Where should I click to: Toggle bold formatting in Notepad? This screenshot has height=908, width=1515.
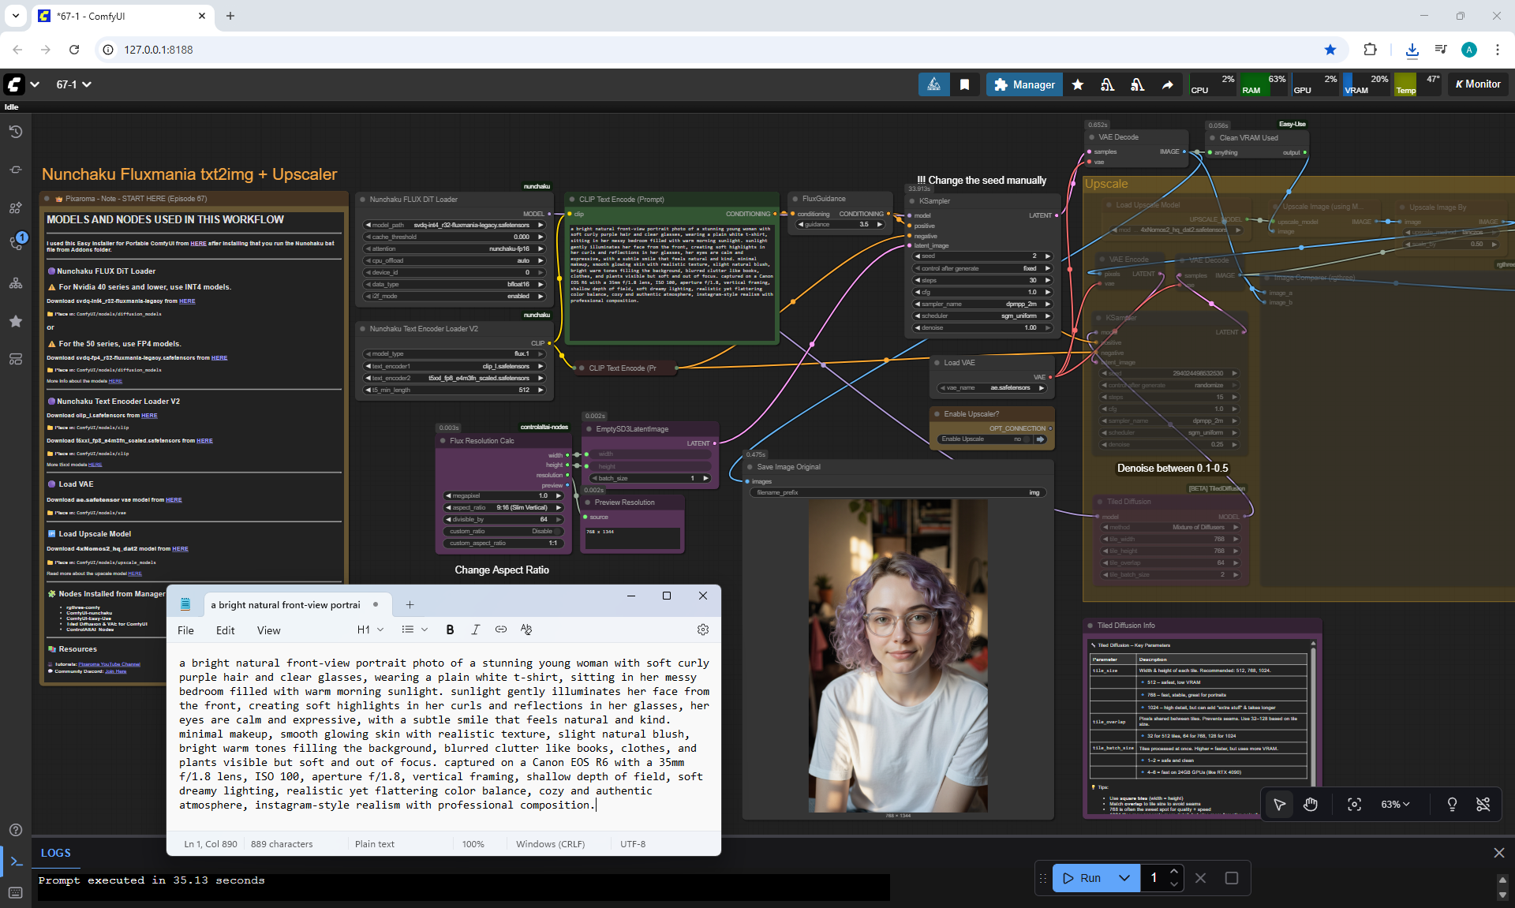tap(450, 630)
